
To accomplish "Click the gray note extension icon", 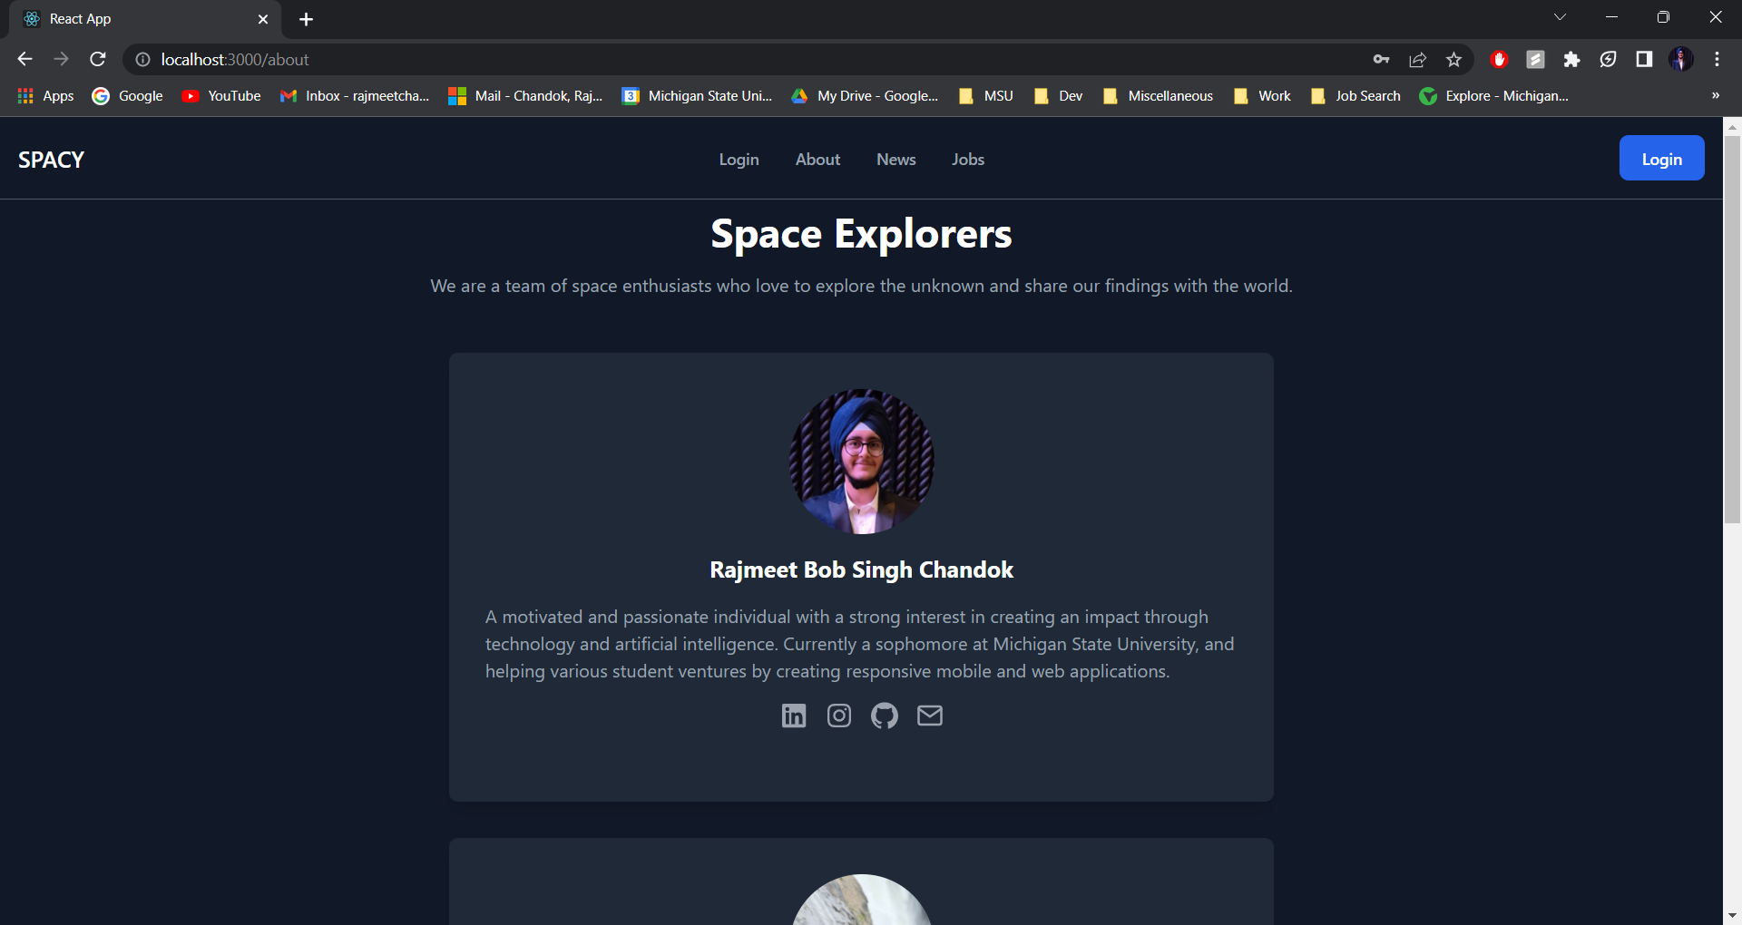I will (1535, 59).
